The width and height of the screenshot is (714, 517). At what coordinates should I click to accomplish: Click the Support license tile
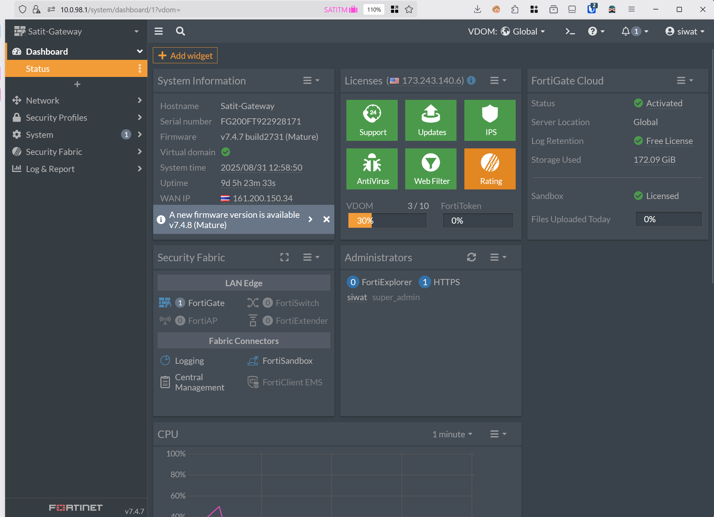pyautogui.click(x=372, y=120)
